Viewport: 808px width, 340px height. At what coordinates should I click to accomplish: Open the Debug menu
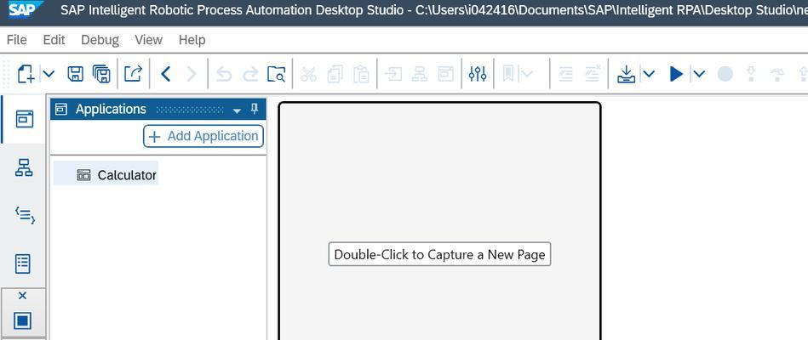tap(100, 40)
